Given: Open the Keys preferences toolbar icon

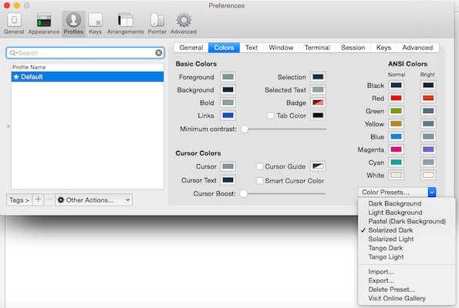Looking at the screenshot, I should tap(96, 24).
